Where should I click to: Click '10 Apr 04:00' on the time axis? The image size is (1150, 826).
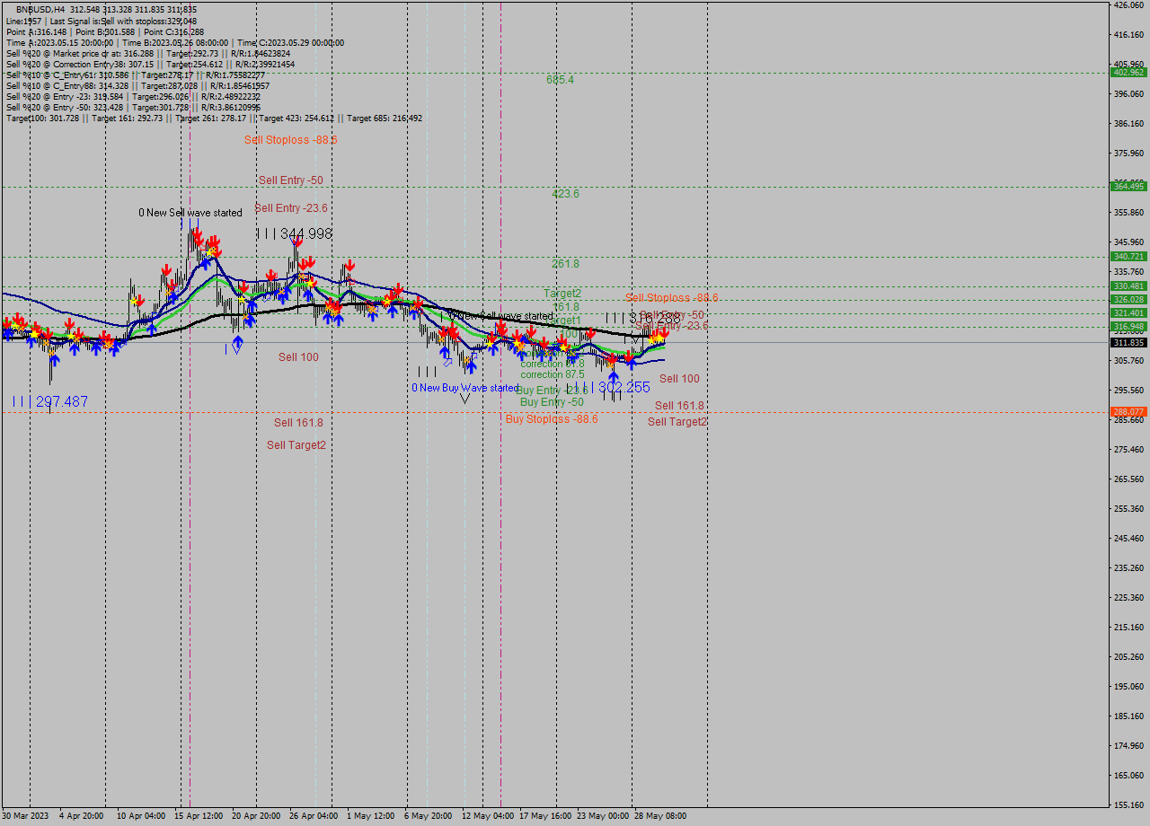click(x=141, y=816)
